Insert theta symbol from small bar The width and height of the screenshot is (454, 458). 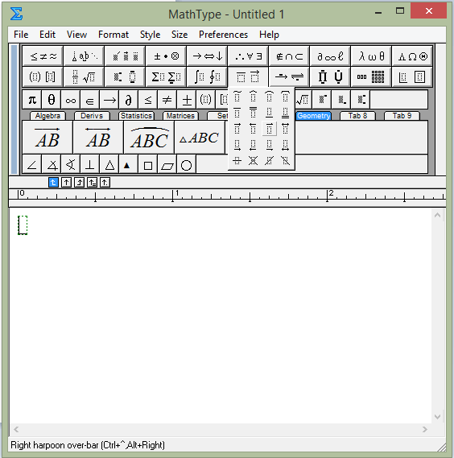(x=52, y=100)
